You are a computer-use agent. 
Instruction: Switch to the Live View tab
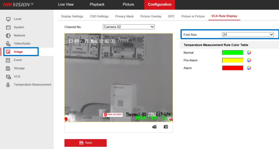66,4
